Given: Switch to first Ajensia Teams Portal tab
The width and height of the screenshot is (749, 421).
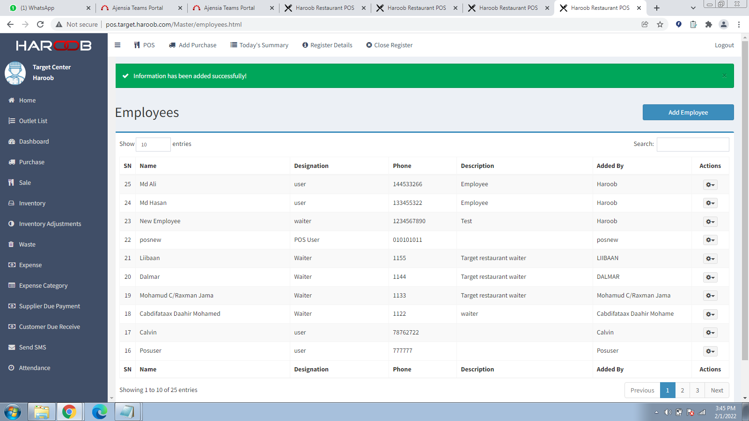Looking at the screenshot, I should click(x=142, y=8).
